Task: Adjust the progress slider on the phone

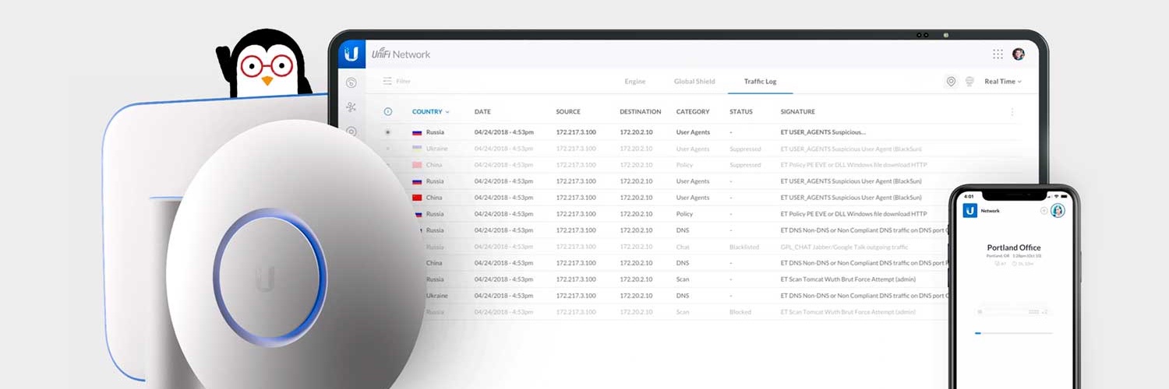Action: pyautogui.click(x=1013, y=333)
